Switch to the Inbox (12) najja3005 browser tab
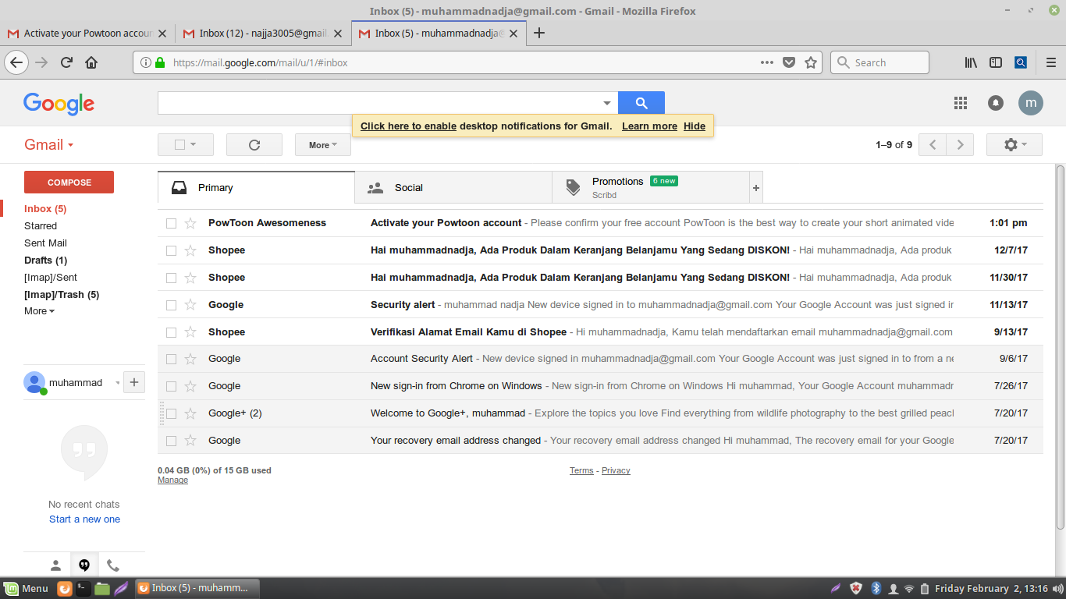 [x=263, y=34]
